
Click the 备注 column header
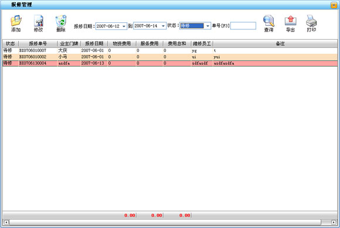(280, 43)
